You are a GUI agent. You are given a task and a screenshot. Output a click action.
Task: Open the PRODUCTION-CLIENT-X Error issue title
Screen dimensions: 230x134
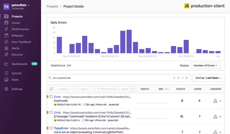tap(57, 113)
